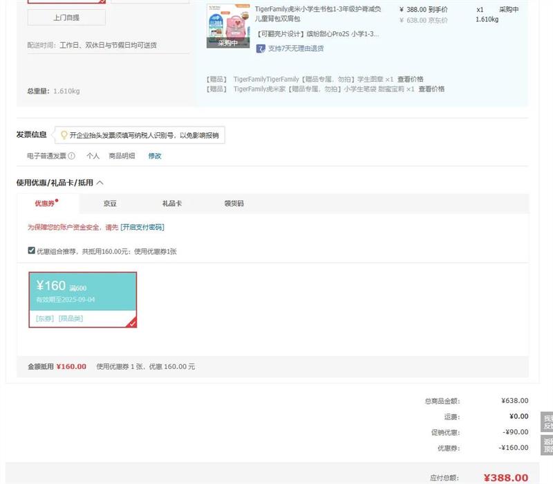Open the 领货码 tab
This screenshot has height=484, width=553.
tap(234, 204)
